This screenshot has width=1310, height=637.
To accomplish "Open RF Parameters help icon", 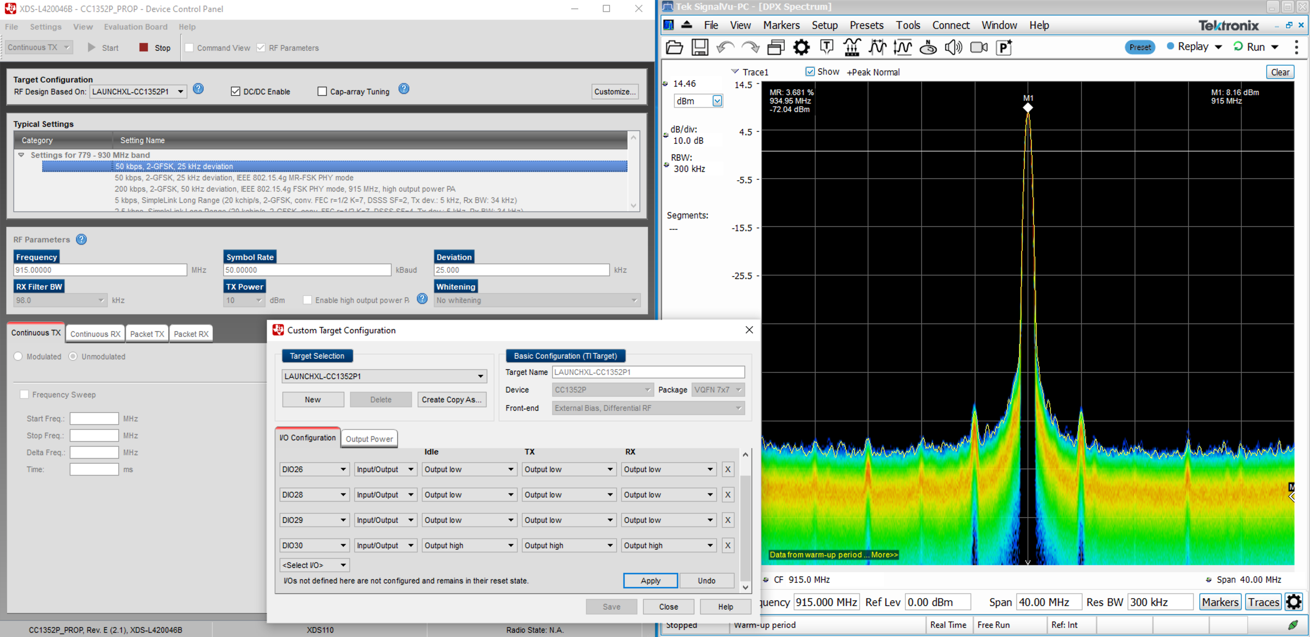I will point(81,239).
